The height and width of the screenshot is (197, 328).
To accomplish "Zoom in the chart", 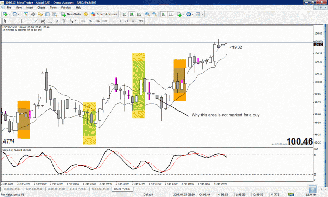I will 147,14.
